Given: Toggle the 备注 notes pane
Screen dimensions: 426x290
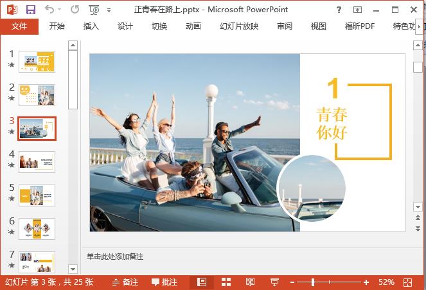Looking at the screenshot, I should tap(125, 282).
